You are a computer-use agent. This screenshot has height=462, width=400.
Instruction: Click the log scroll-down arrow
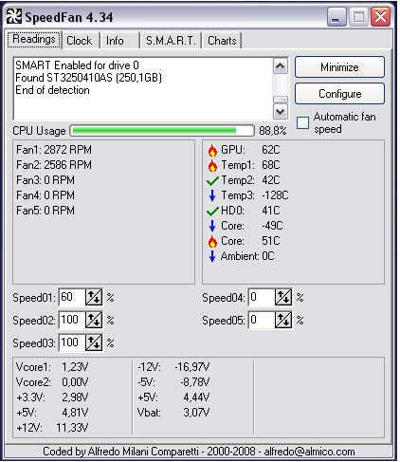(281, 112)
